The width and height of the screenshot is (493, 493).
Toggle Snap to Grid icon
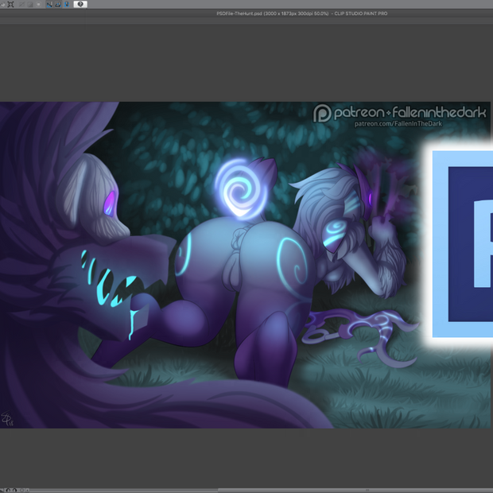[x=67, y=5]
